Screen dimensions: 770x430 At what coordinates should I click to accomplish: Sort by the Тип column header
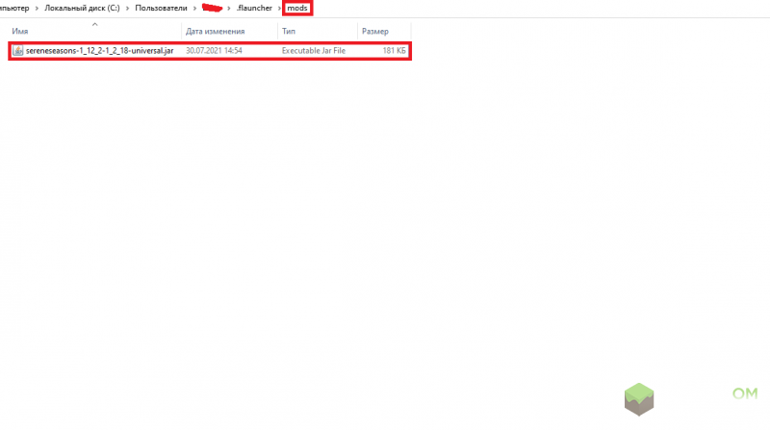coord(289,32)
